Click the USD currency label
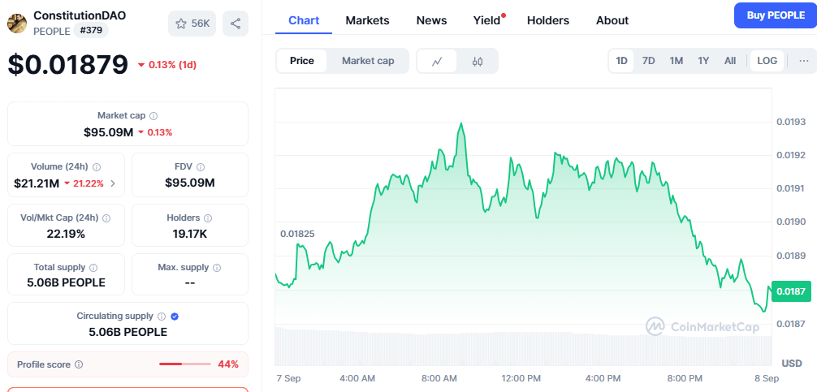817x392 pixels. (x=792, y=363)
